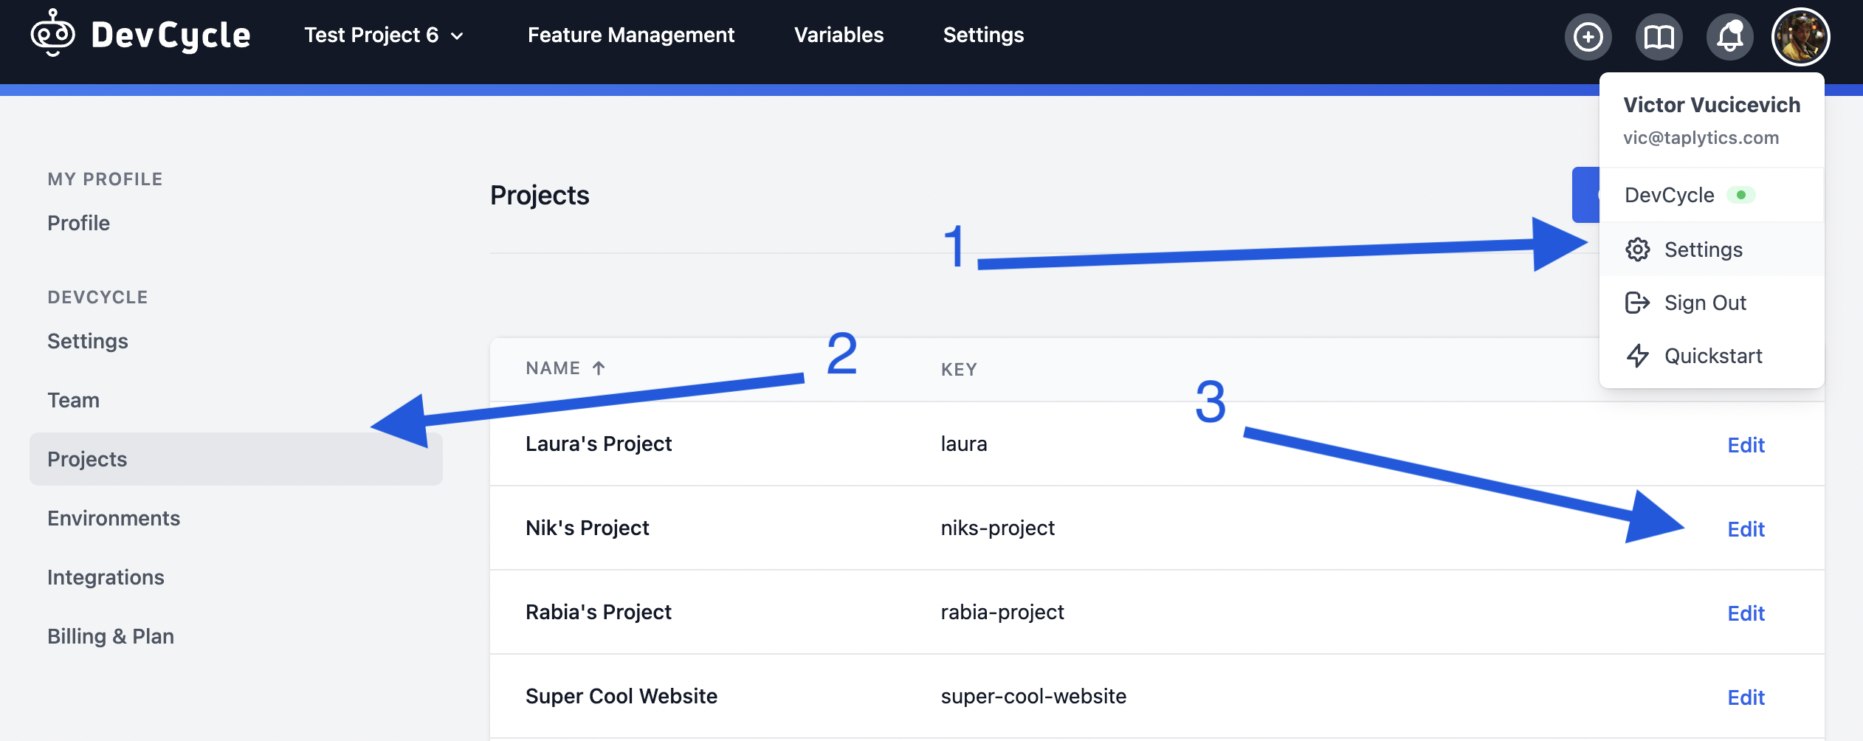
Task: Click the Laura's Project name cell
Action: click(x=599, y=444)
